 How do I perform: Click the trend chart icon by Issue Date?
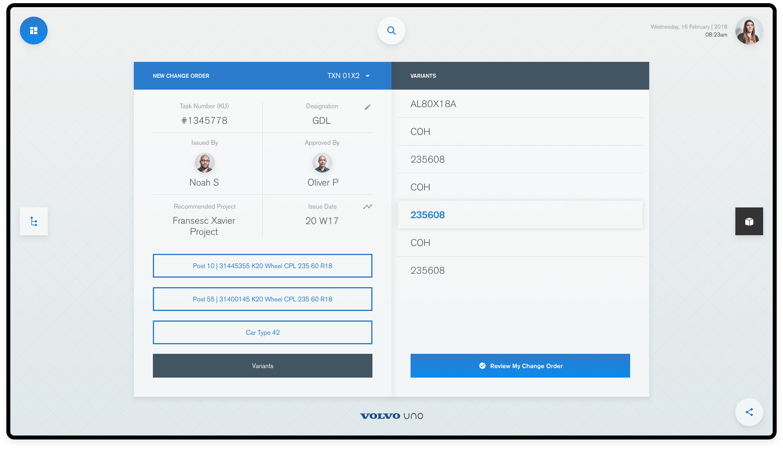368,207
